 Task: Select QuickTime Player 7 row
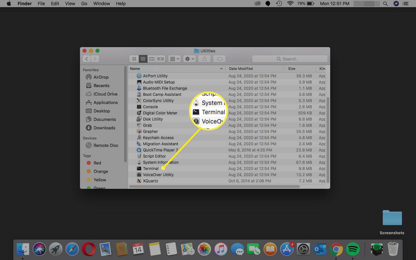[x=227, y=150]
